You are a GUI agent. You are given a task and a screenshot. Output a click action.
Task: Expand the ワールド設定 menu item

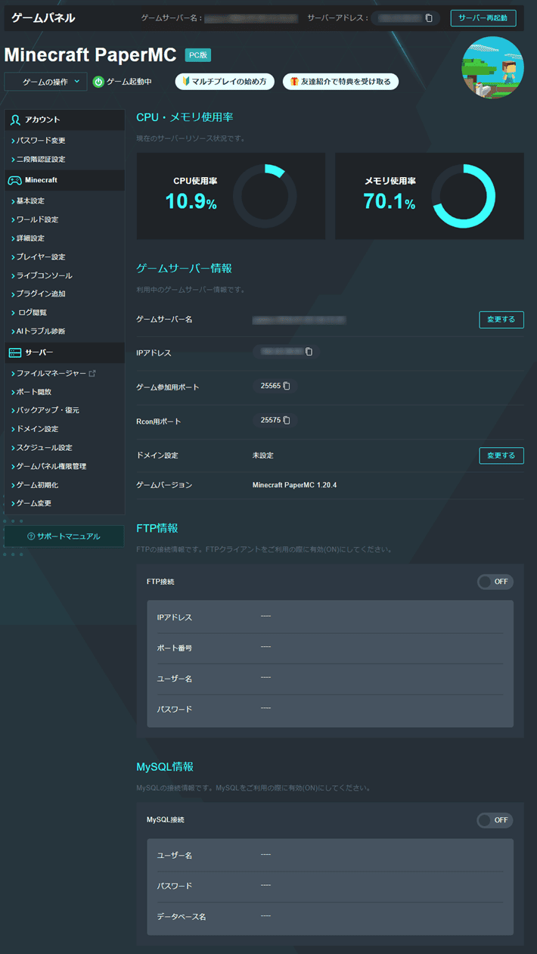[37, 219]
